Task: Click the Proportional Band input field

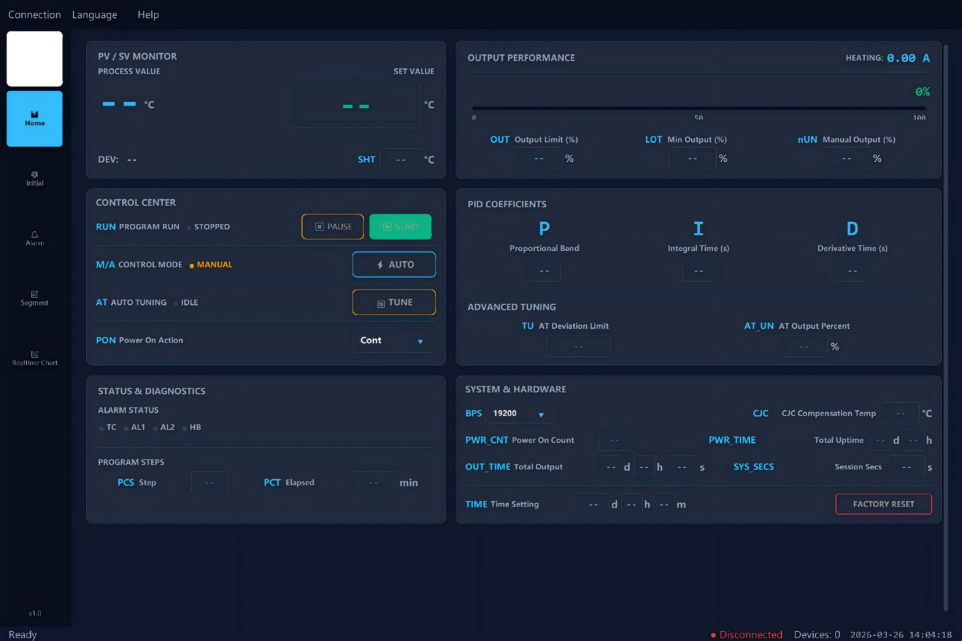Action: 544,271
